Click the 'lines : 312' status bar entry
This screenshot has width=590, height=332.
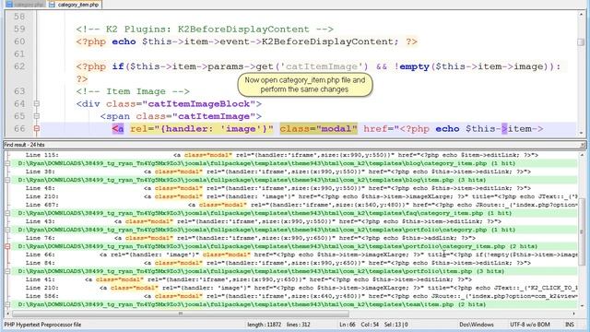click(299, 325)
